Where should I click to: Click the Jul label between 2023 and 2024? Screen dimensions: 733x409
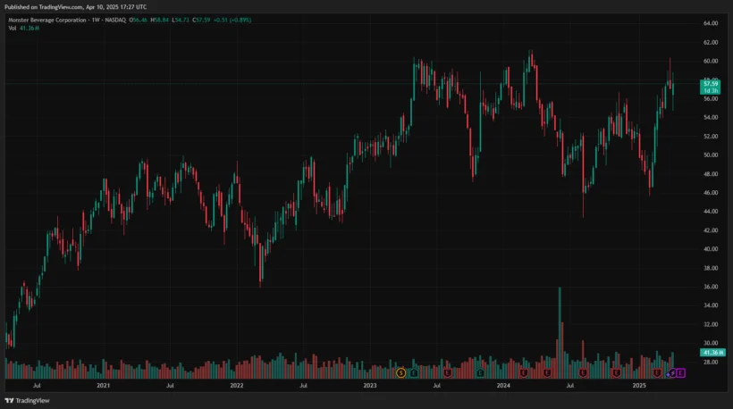click(436, 386)
